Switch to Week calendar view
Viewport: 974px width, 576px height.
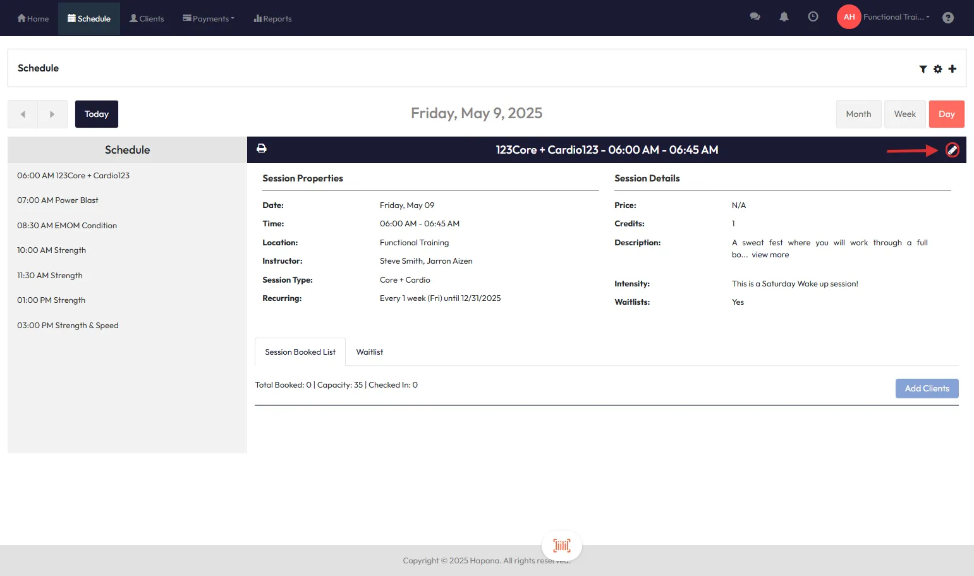(904, 114)
